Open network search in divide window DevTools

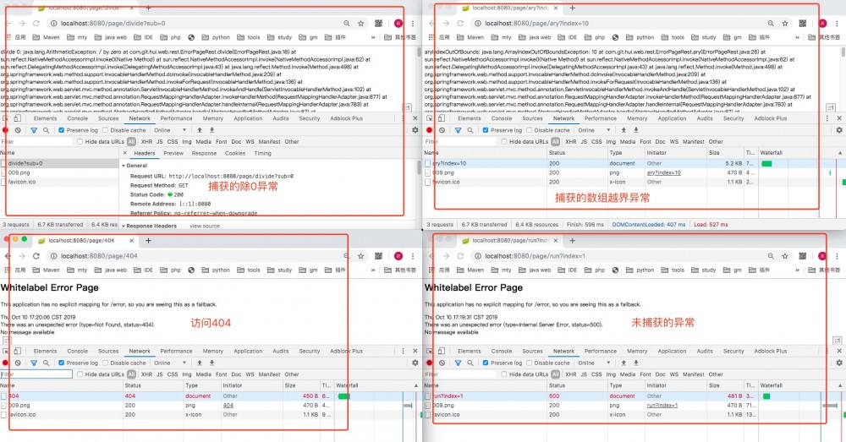coord(46,130)
